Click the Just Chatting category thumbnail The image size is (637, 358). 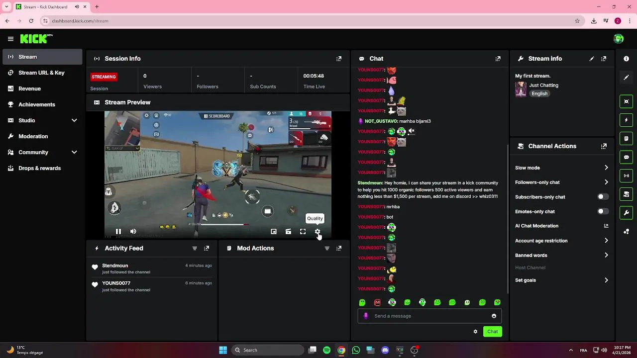(x=521, y=89)
